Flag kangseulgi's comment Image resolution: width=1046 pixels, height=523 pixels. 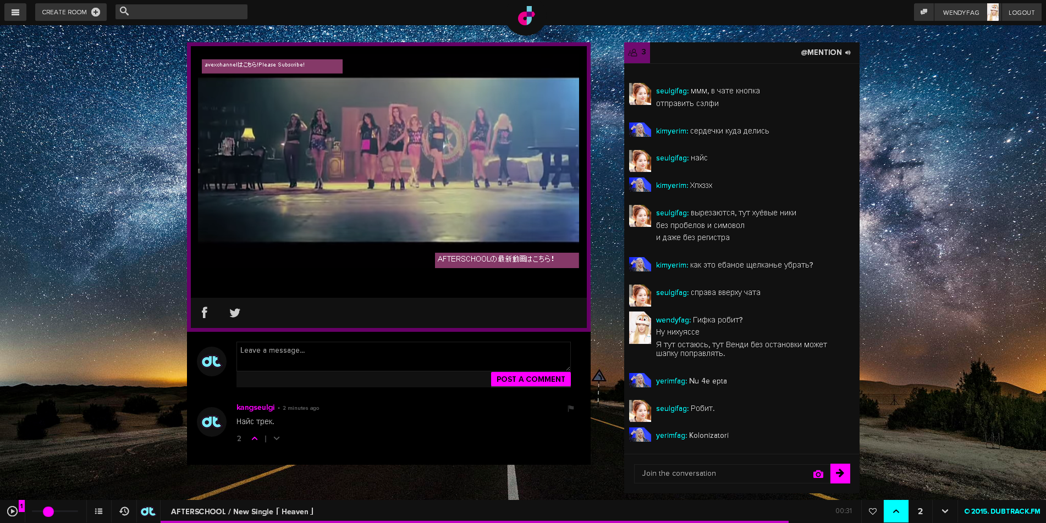click(571, 408)
